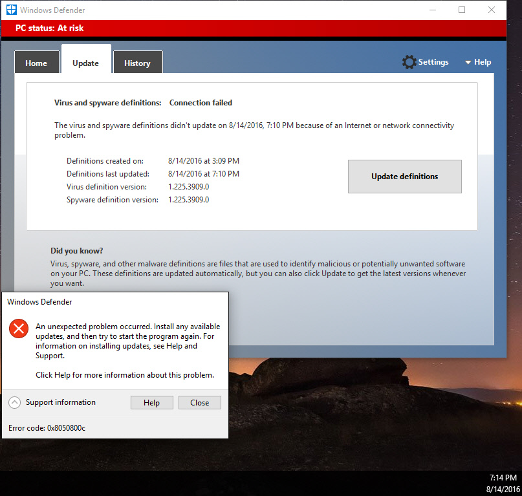Click 'Virus definition version:' label
522x496 pixels.
107,187
